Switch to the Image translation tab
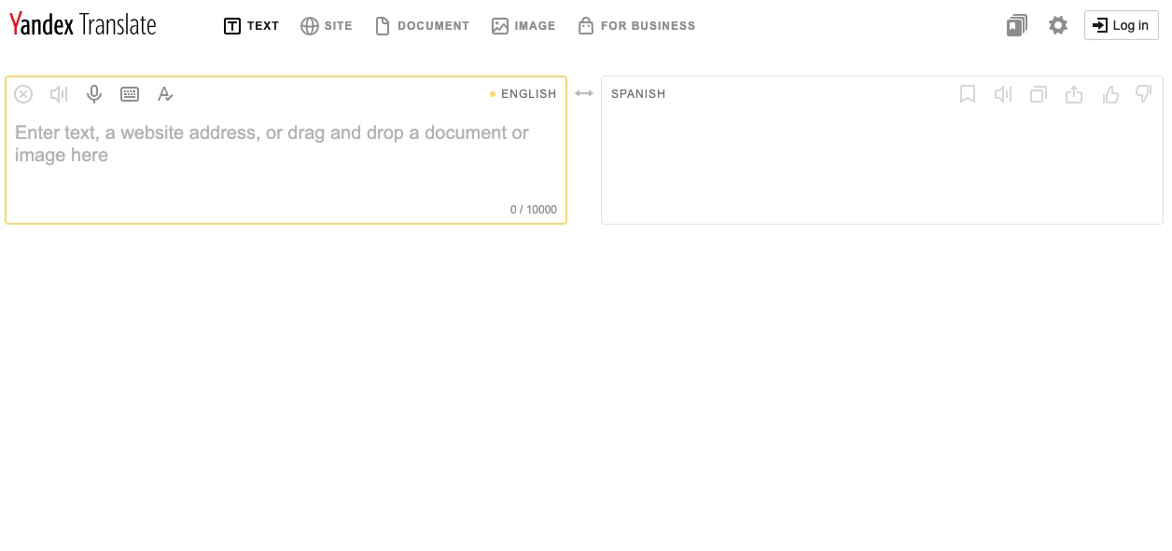The width and height of the screenshot is (1172, 551). tap(523, 25)
